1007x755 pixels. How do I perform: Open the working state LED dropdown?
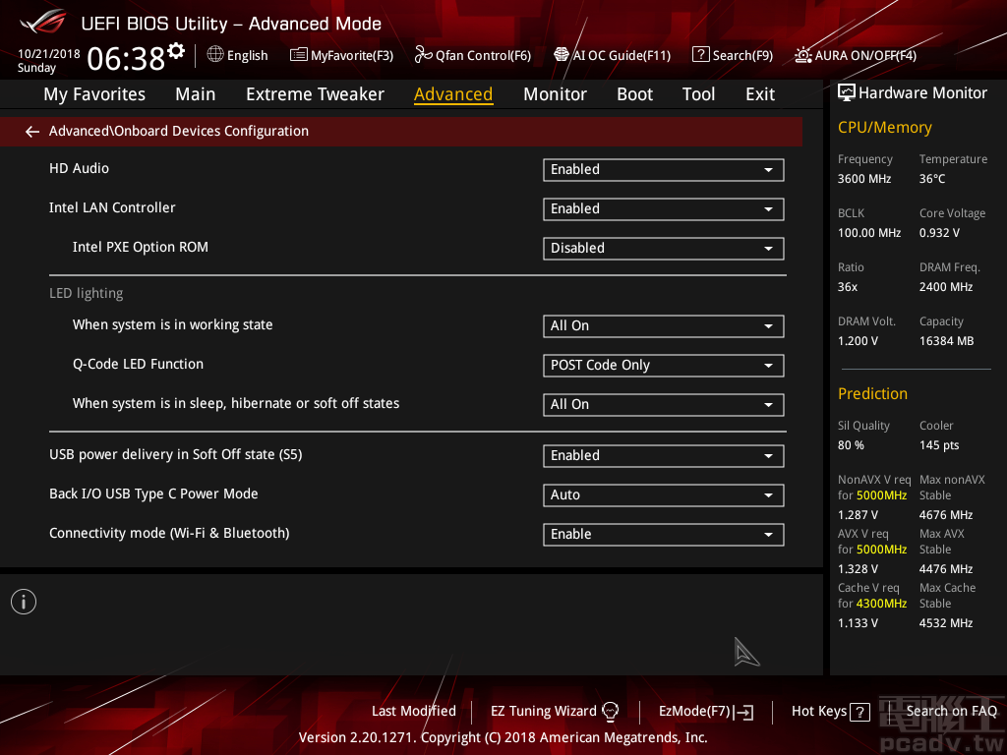(x=664, y=326)
